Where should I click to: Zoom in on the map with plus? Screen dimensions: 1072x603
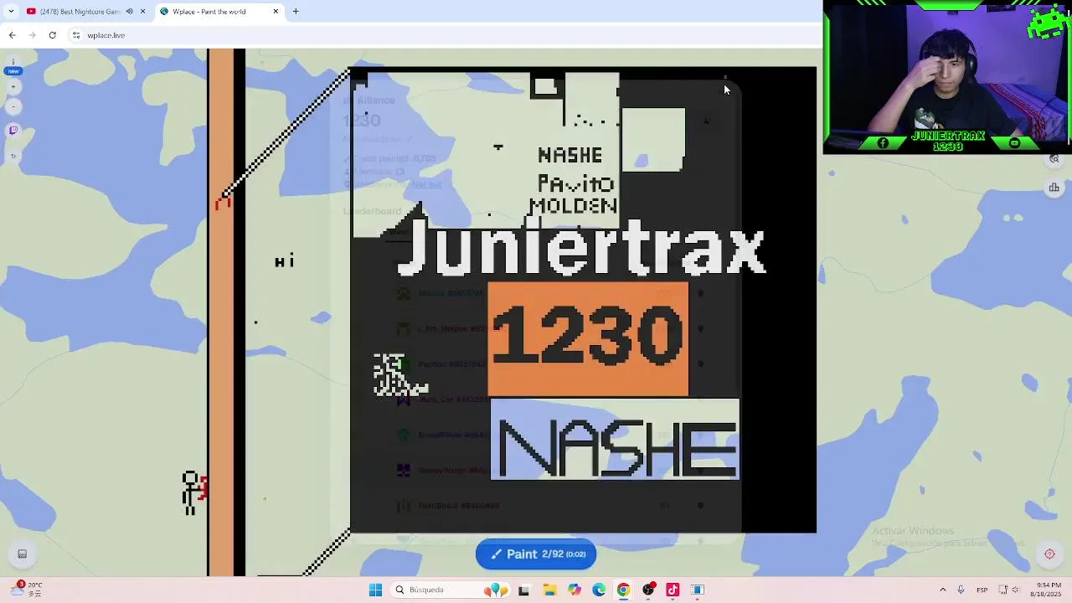13,87
